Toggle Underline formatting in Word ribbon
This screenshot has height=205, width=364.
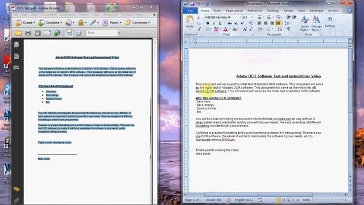[220, 23]
